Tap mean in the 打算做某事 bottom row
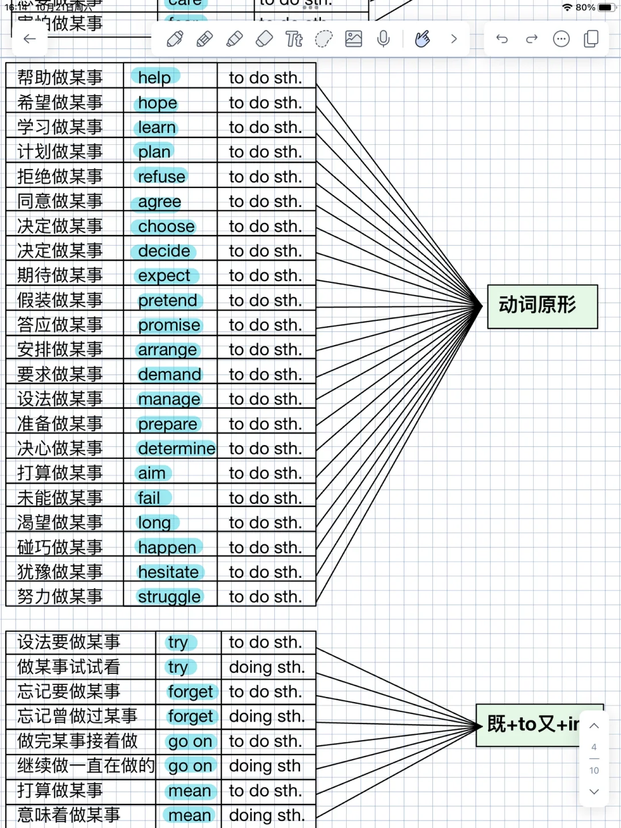 [x=190, y=791]
